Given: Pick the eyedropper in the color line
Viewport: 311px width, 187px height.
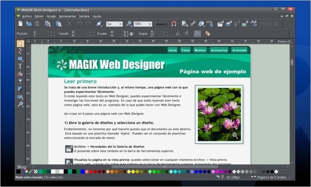Looking at the screenshot, I should tap(31, 171).
